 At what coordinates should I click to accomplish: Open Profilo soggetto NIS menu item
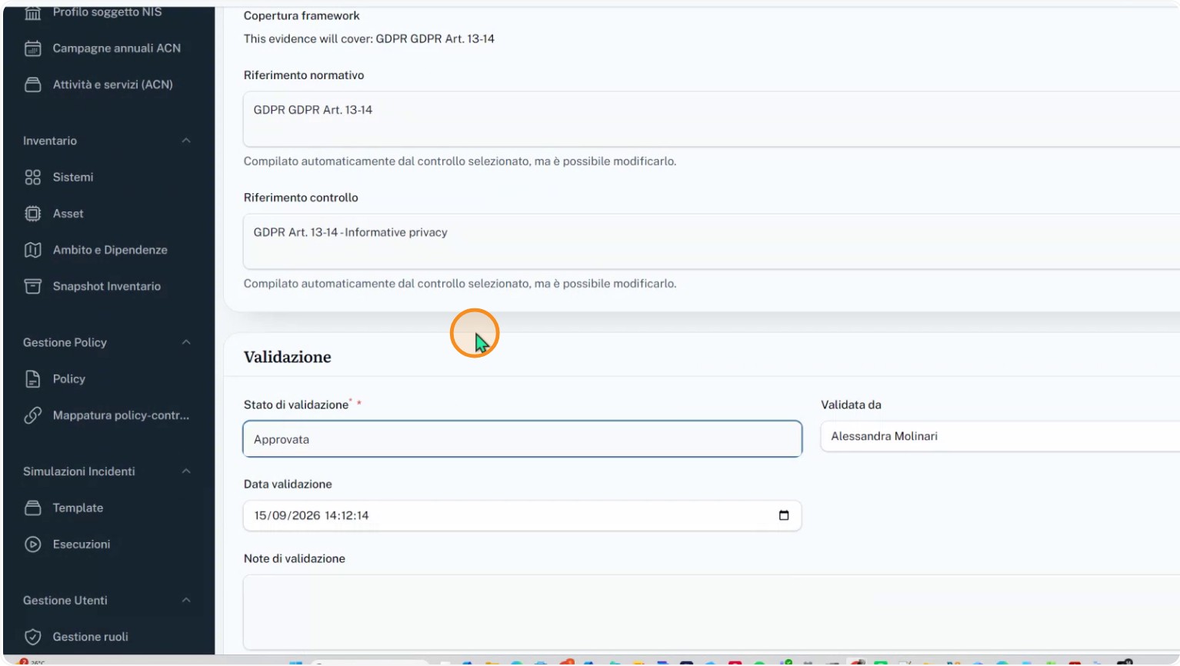pyautogui.click(x=107, y=12)
